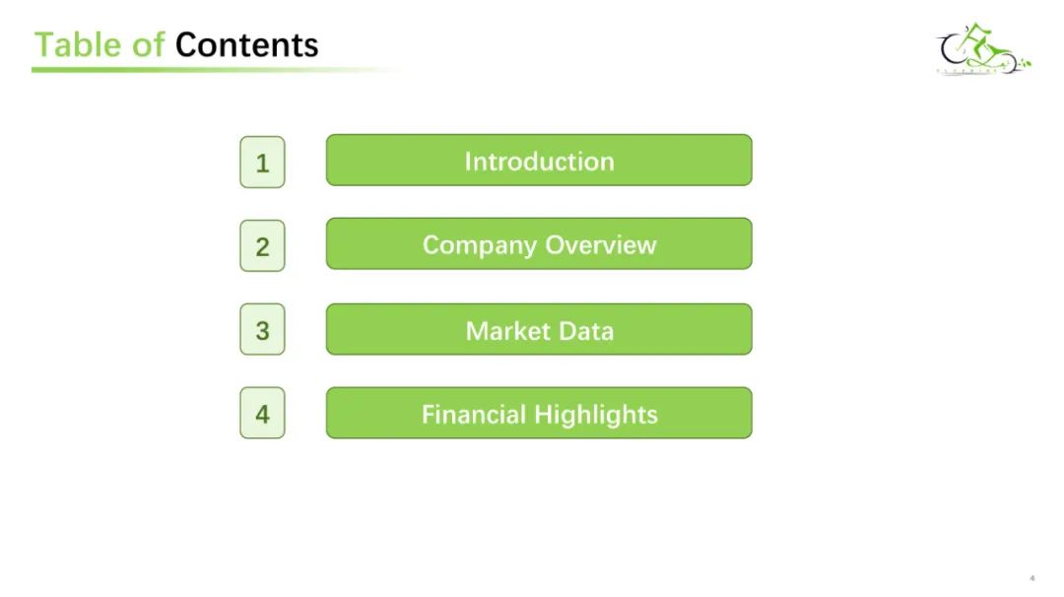Click the black word 'Contents' in the title
1064x597 pixels.
[247, 44]
